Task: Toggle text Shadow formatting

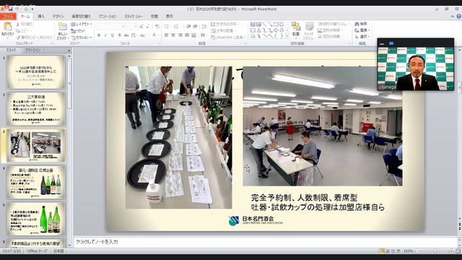Action: click(x=119, y=35)
